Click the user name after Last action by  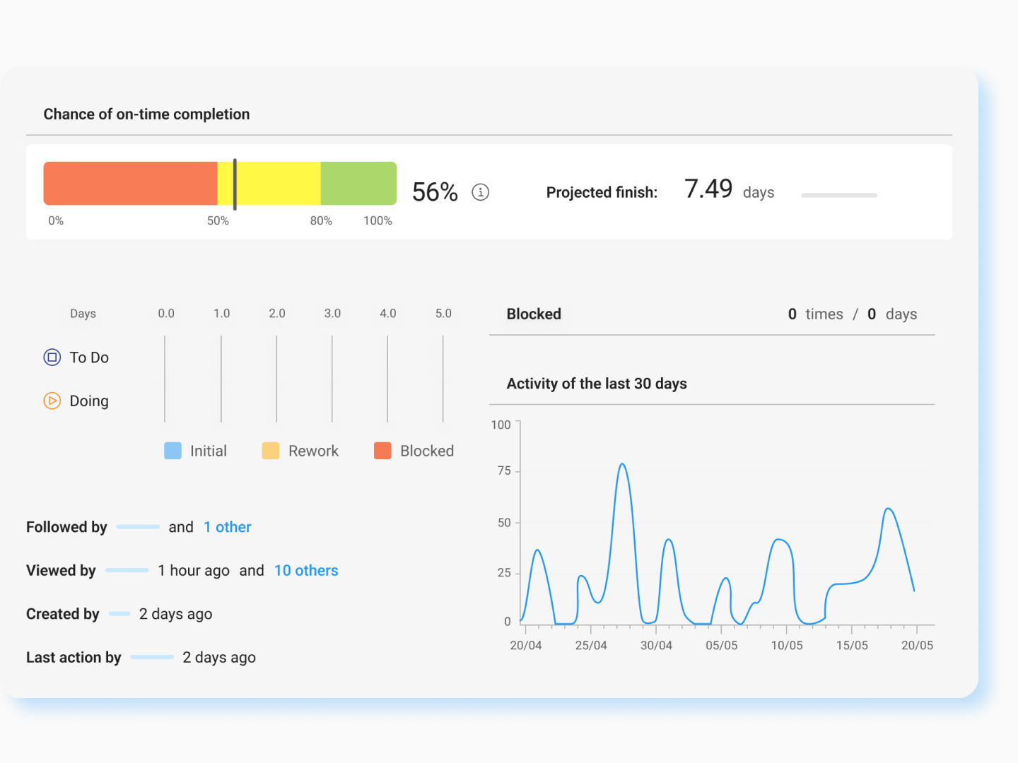tap(152, 657)
